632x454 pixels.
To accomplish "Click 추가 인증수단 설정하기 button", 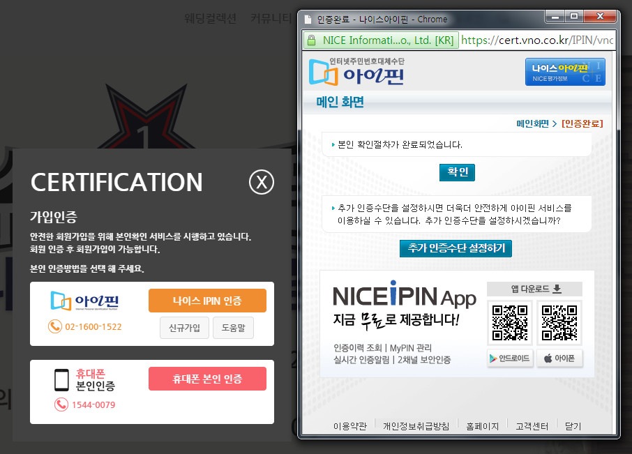I will [x=456, y=248].
